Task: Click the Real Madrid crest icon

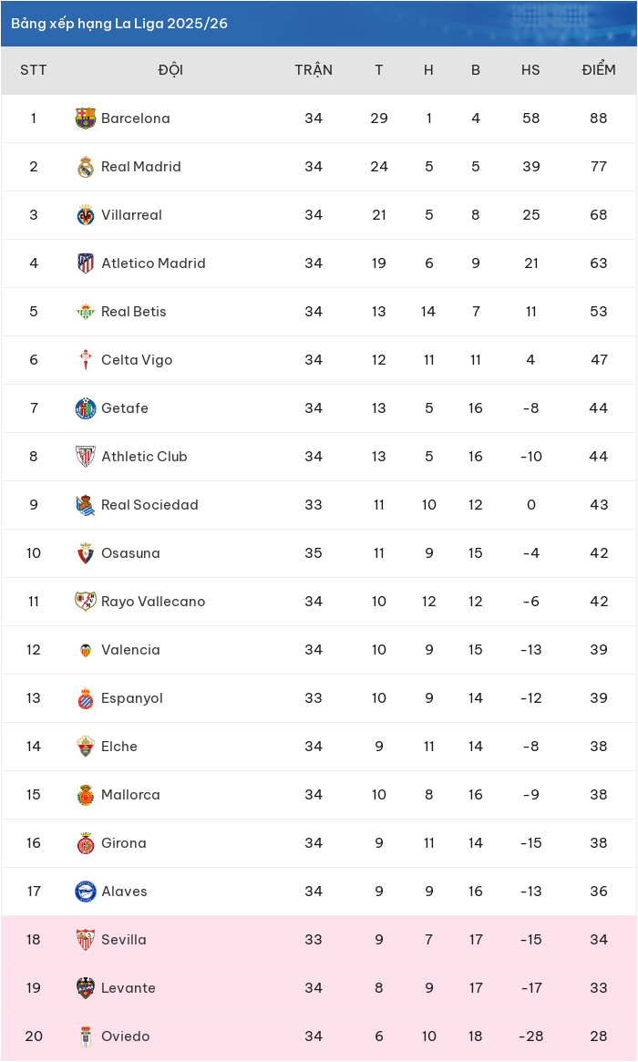Action: (86, 167)
